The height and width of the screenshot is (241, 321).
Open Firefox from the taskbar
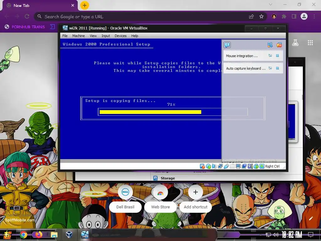(39, 234)
